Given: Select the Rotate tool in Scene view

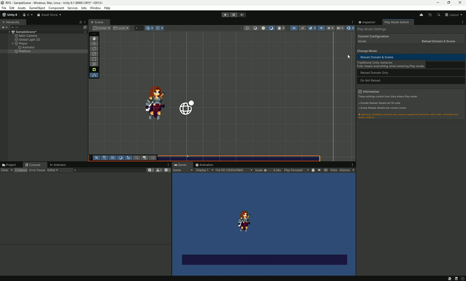Looking at the screenshot, I should pyautogui.click(x=94, y=49).
